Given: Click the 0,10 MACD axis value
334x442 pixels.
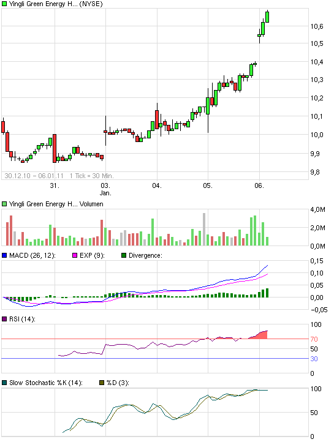Looking at the screenshot, I should pyautogui.click(x=317, y=273).
